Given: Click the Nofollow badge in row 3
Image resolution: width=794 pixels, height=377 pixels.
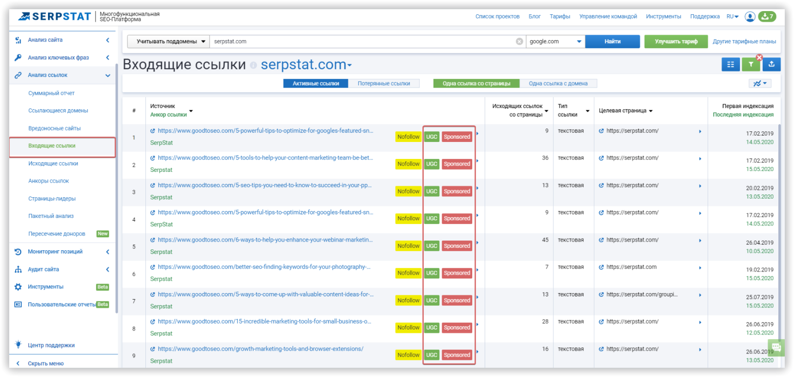Looking at the screenshot, I should (x=409, y=191).
